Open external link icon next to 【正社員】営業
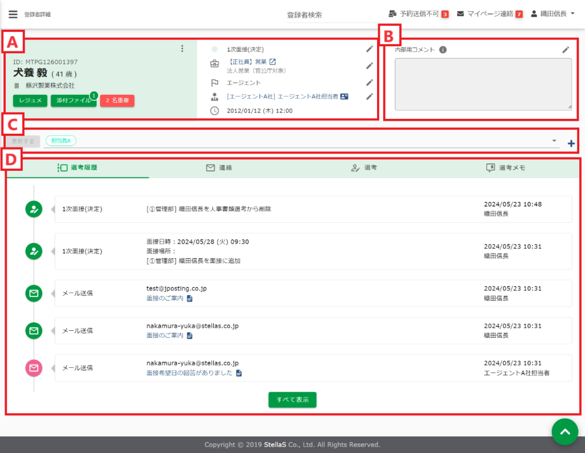585x453 pixels. 273,62
